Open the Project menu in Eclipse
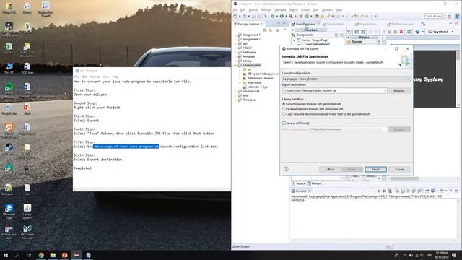 click(305, 10)
